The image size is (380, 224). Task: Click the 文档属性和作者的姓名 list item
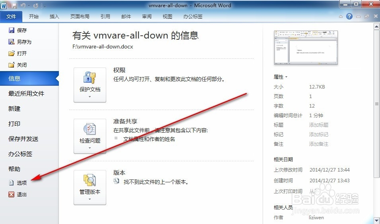tap(149, 139)
